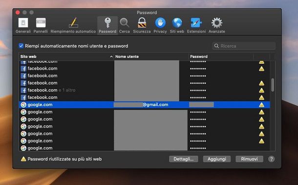Click Facebook favicon in 'e 1 altro' row
Viewport: 298px width, 185px height.
[x=23, y=91]
